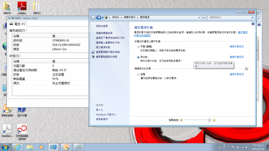Select the 高效能 power plan radio
Screen dimensions: 269x151
coord(138,57)
